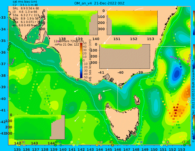The width and height of the screenshot is (195, 151).
Task: Click the longitude axis label 148
Action: pos(136,149)
